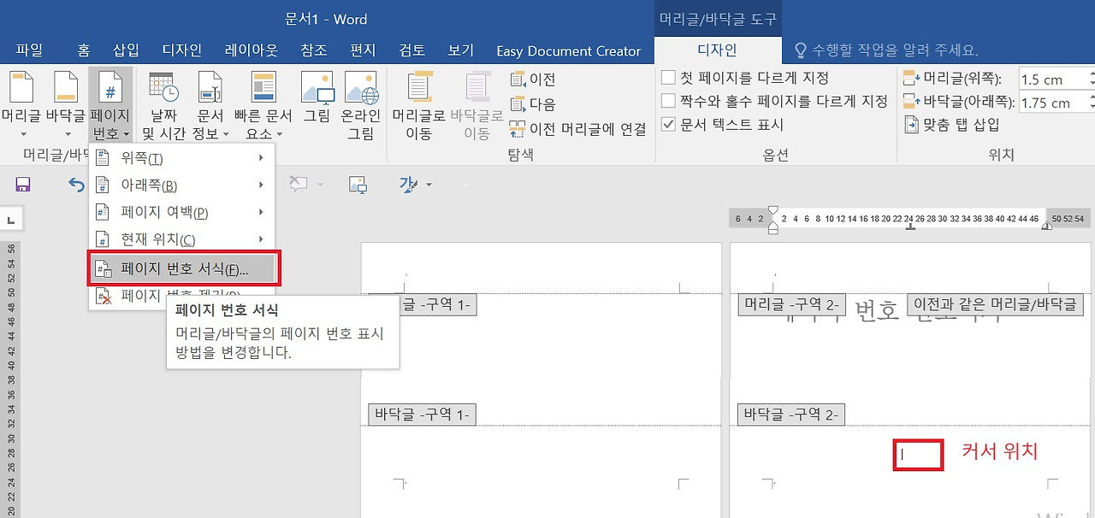The width and height of the screenshot is (1095, 518).
Task: Enable different odd and even pages option
Action: [x=667, y=100]
